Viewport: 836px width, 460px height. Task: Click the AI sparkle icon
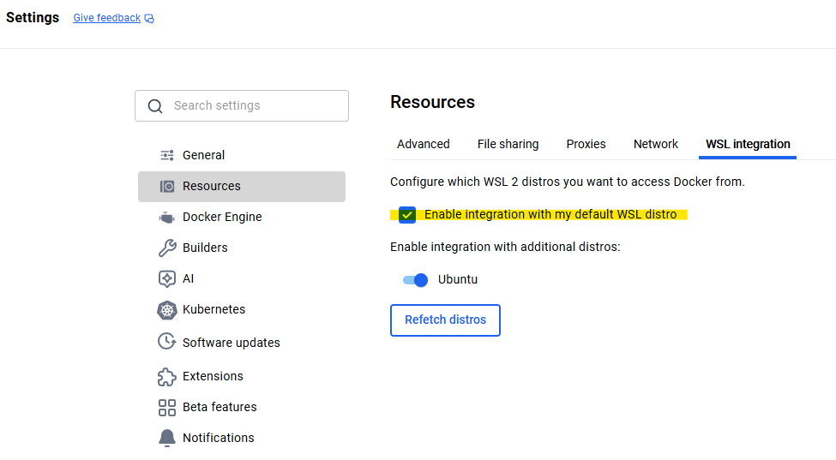point(167,278)
